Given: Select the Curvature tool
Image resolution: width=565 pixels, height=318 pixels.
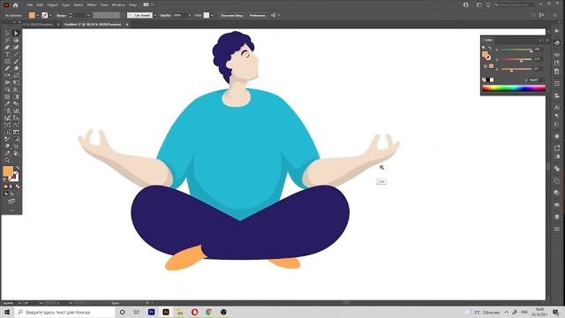Looking at the screenshot, I should (16, 47).
